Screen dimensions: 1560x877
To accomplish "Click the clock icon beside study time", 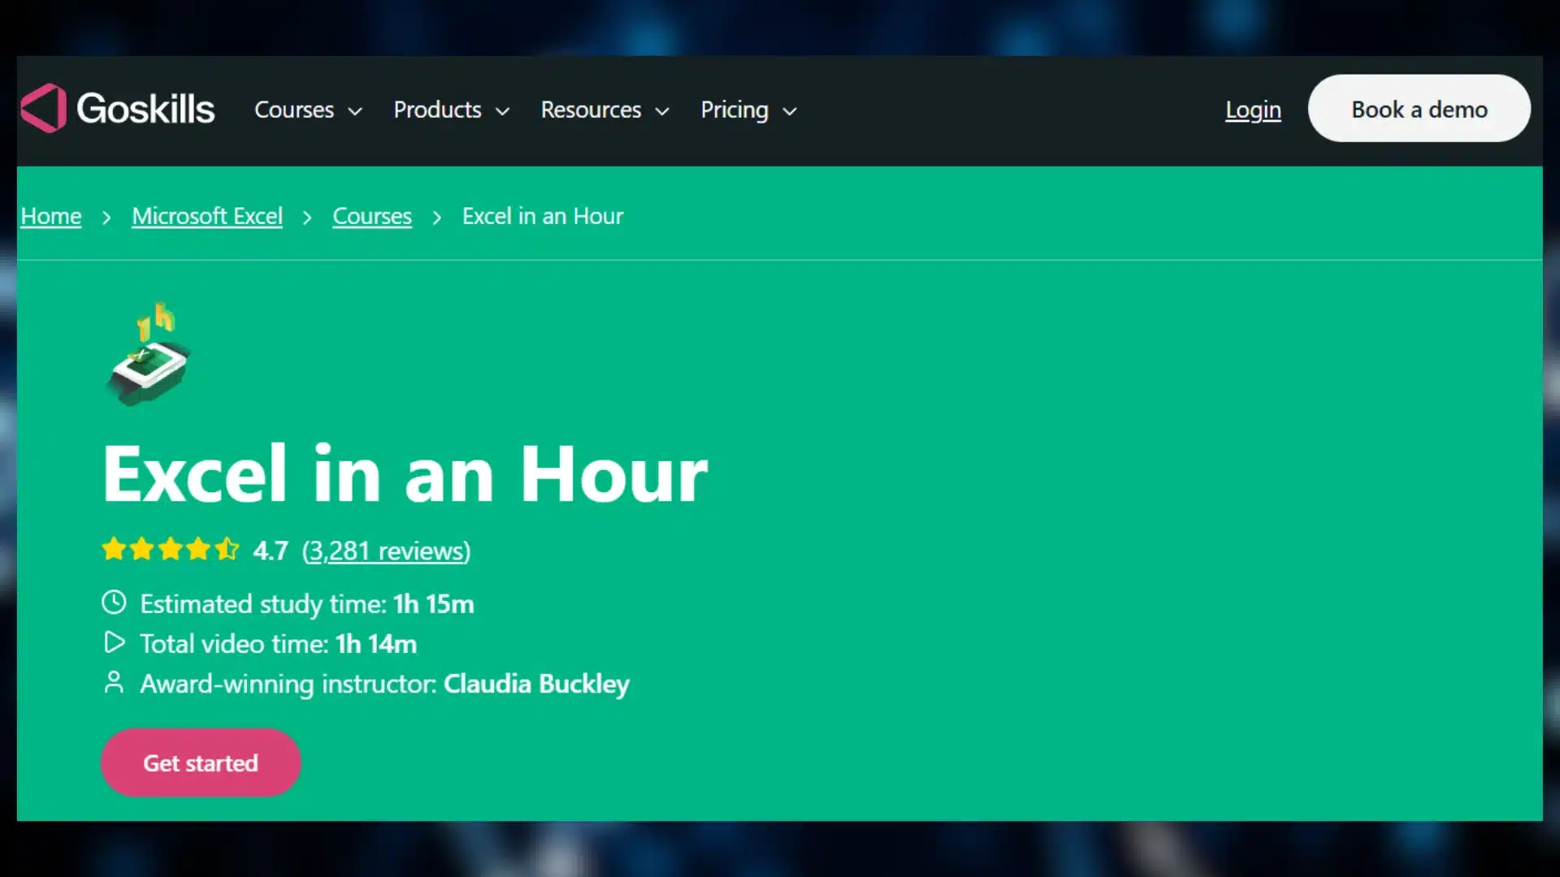I will pos(114,603).
